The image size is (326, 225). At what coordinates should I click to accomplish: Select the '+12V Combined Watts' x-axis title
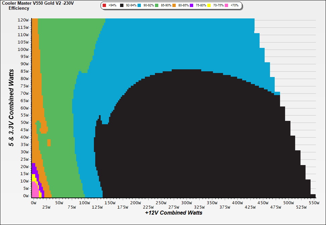tap(173, 213)
